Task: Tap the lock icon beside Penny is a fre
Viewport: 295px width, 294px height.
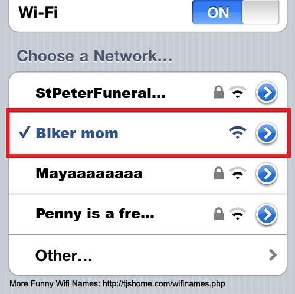Action: (219, 214)
